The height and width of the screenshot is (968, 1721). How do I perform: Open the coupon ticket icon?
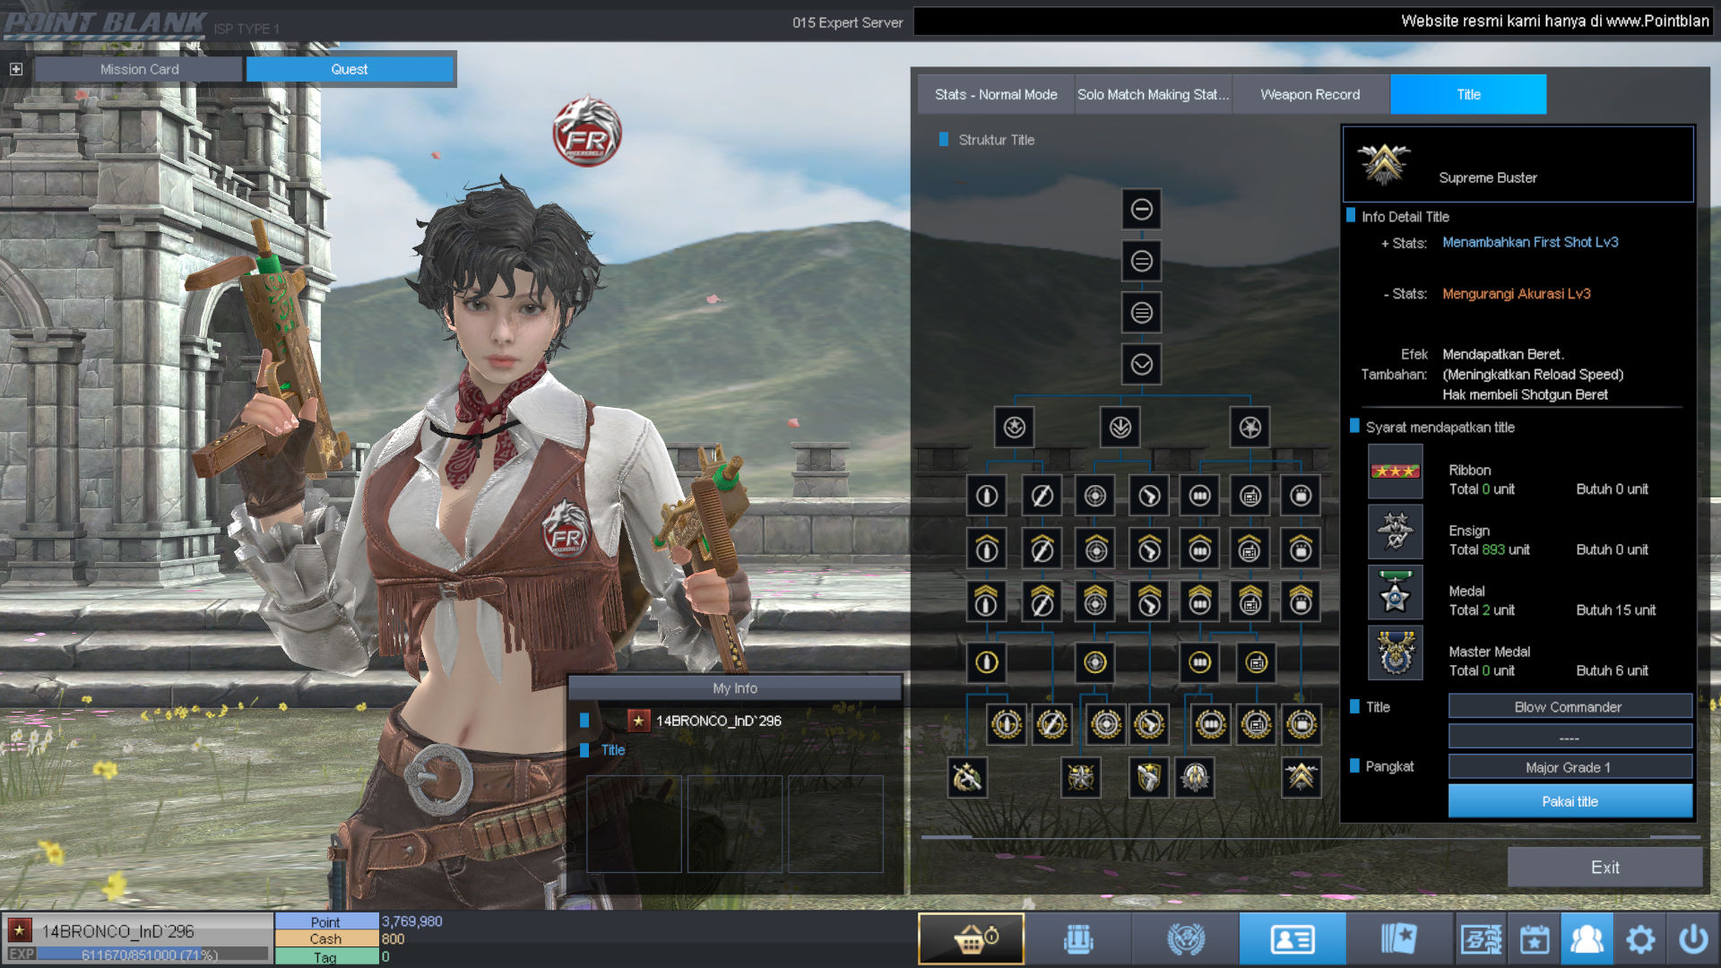click(x=1481, y=938)
